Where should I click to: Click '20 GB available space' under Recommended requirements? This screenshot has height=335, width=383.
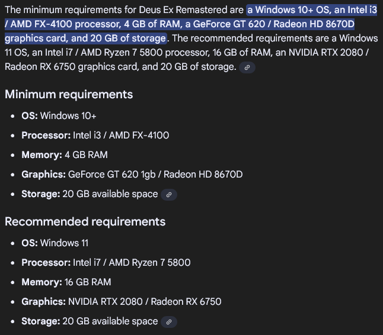point(110,321)
